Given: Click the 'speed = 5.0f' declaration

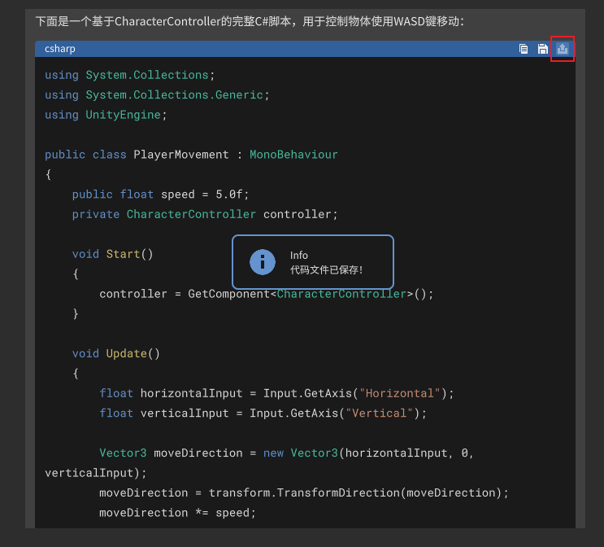Looking at the screenshot, I should point(205,195).
